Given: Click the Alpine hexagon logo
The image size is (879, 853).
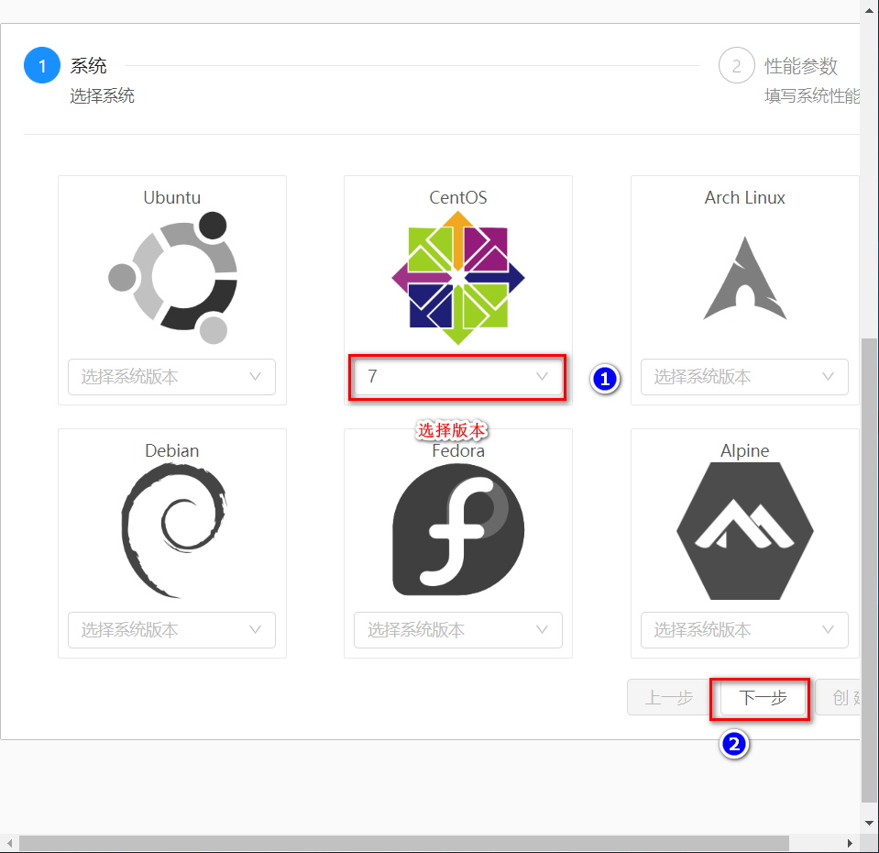Looking at the screenshot, I should pos(745,530).
